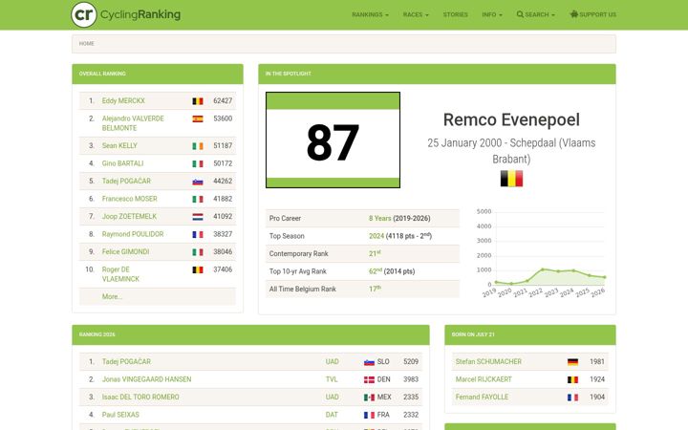Open Tadej Pogačar in Ranking 2026

[126, 361]
